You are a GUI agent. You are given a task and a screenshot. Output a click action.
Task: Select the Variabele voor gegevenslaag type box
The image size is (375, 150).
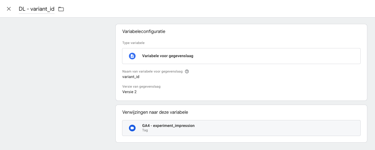(x=241, y=56)
